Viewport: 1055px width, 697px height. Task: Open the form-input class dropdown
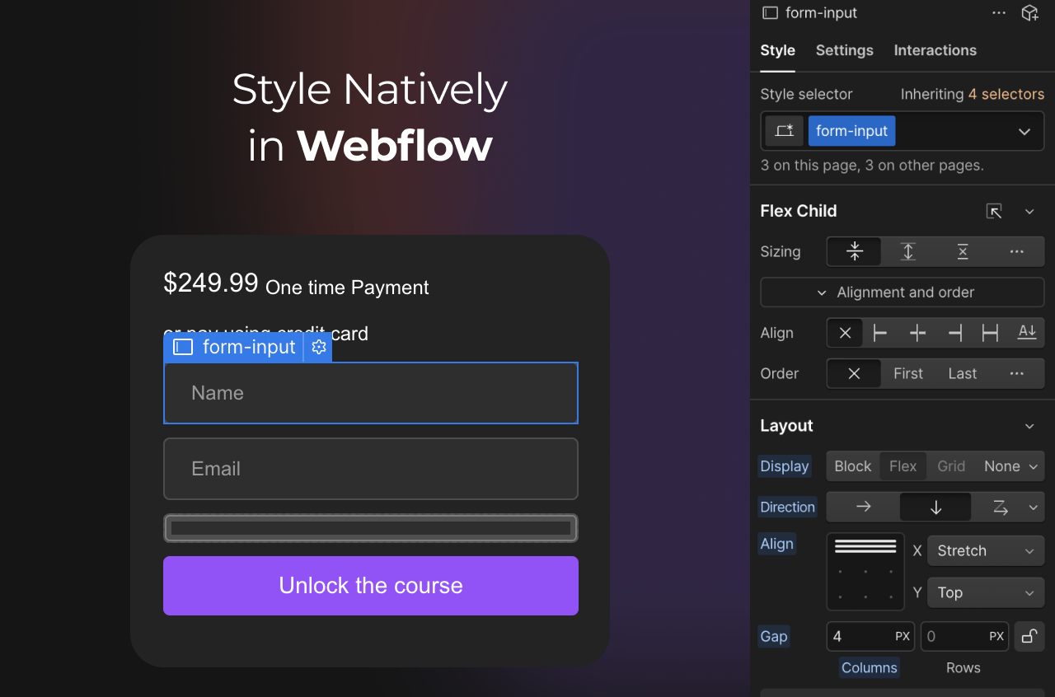click(x=1024, y=130)
